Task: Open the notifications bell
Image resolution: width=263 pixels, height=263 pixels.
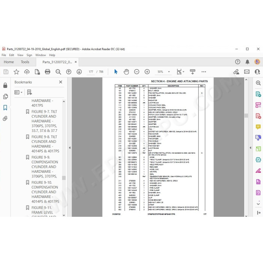Action: 247,62
